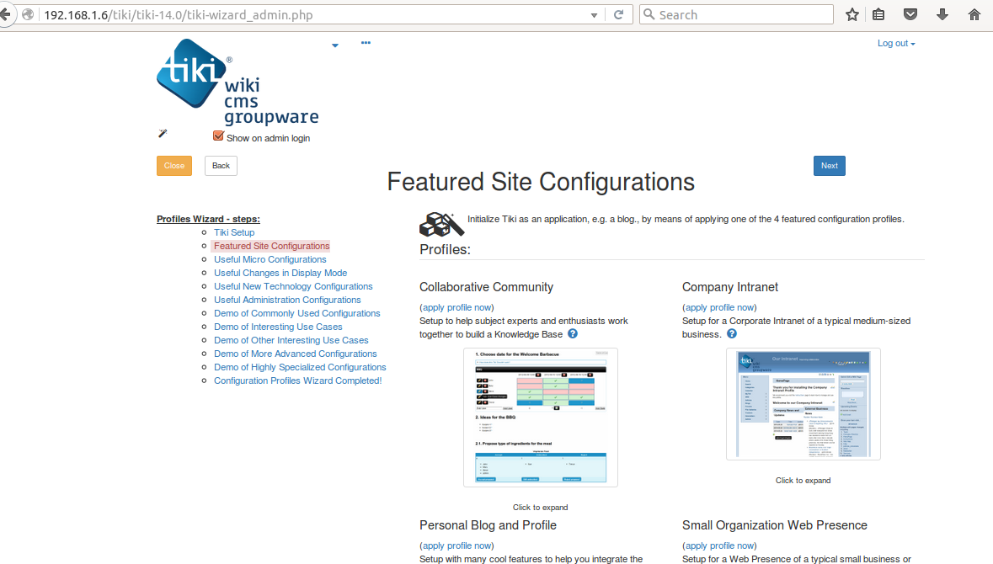Click the wizard wand icon
The width and height of the screenshot is (993, 564).
pos(163,133)
